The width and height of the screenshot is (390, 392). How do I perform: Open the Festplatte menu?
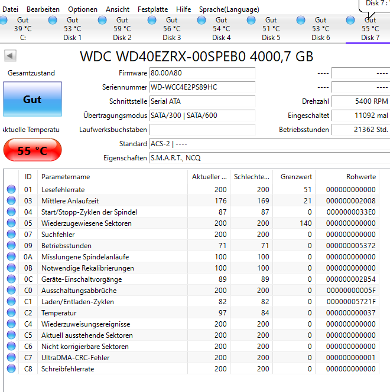coord(152,9)
